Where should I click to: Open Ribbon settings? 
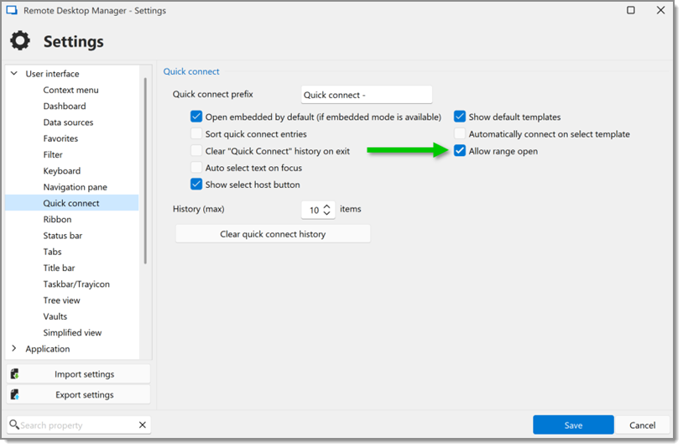click(x=57, y=220)
